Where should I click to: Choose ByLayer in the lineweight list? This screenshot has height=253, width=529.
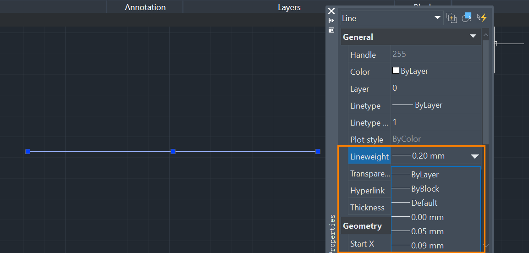pyautogui.click(x=436, y=175)
